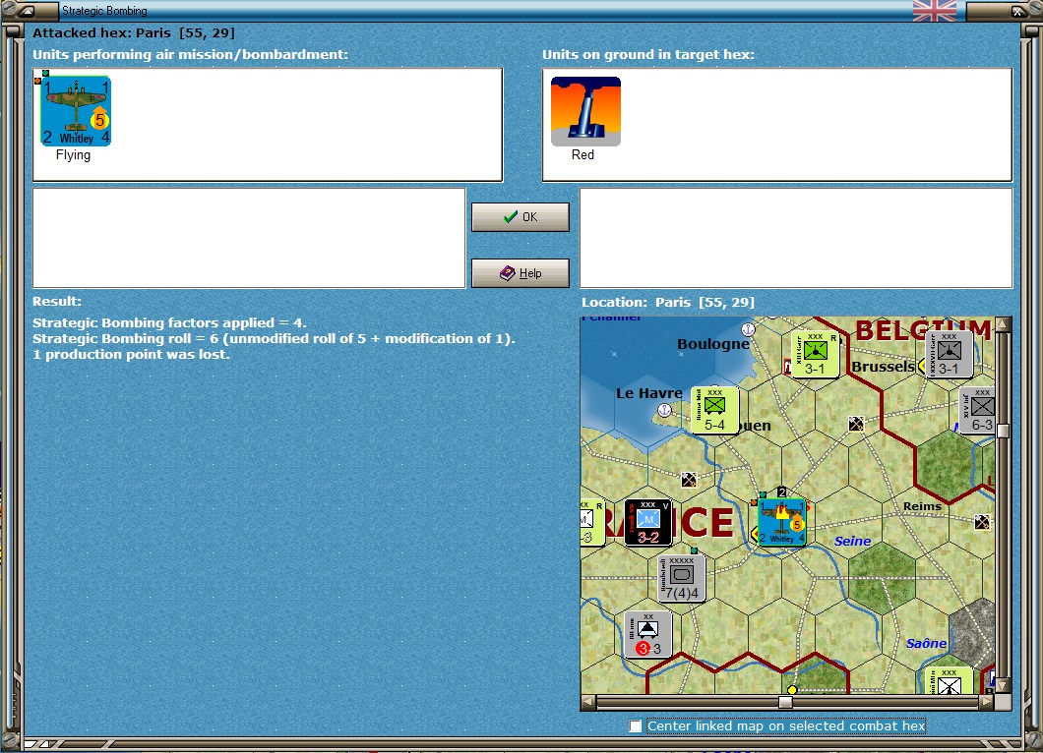
Task: Click the Saône river label on the map
Action: coord(926,643)
